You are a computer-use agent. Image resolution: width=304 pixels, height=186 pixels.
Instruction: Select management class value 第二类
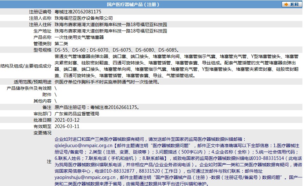click(x=61, y=44)
